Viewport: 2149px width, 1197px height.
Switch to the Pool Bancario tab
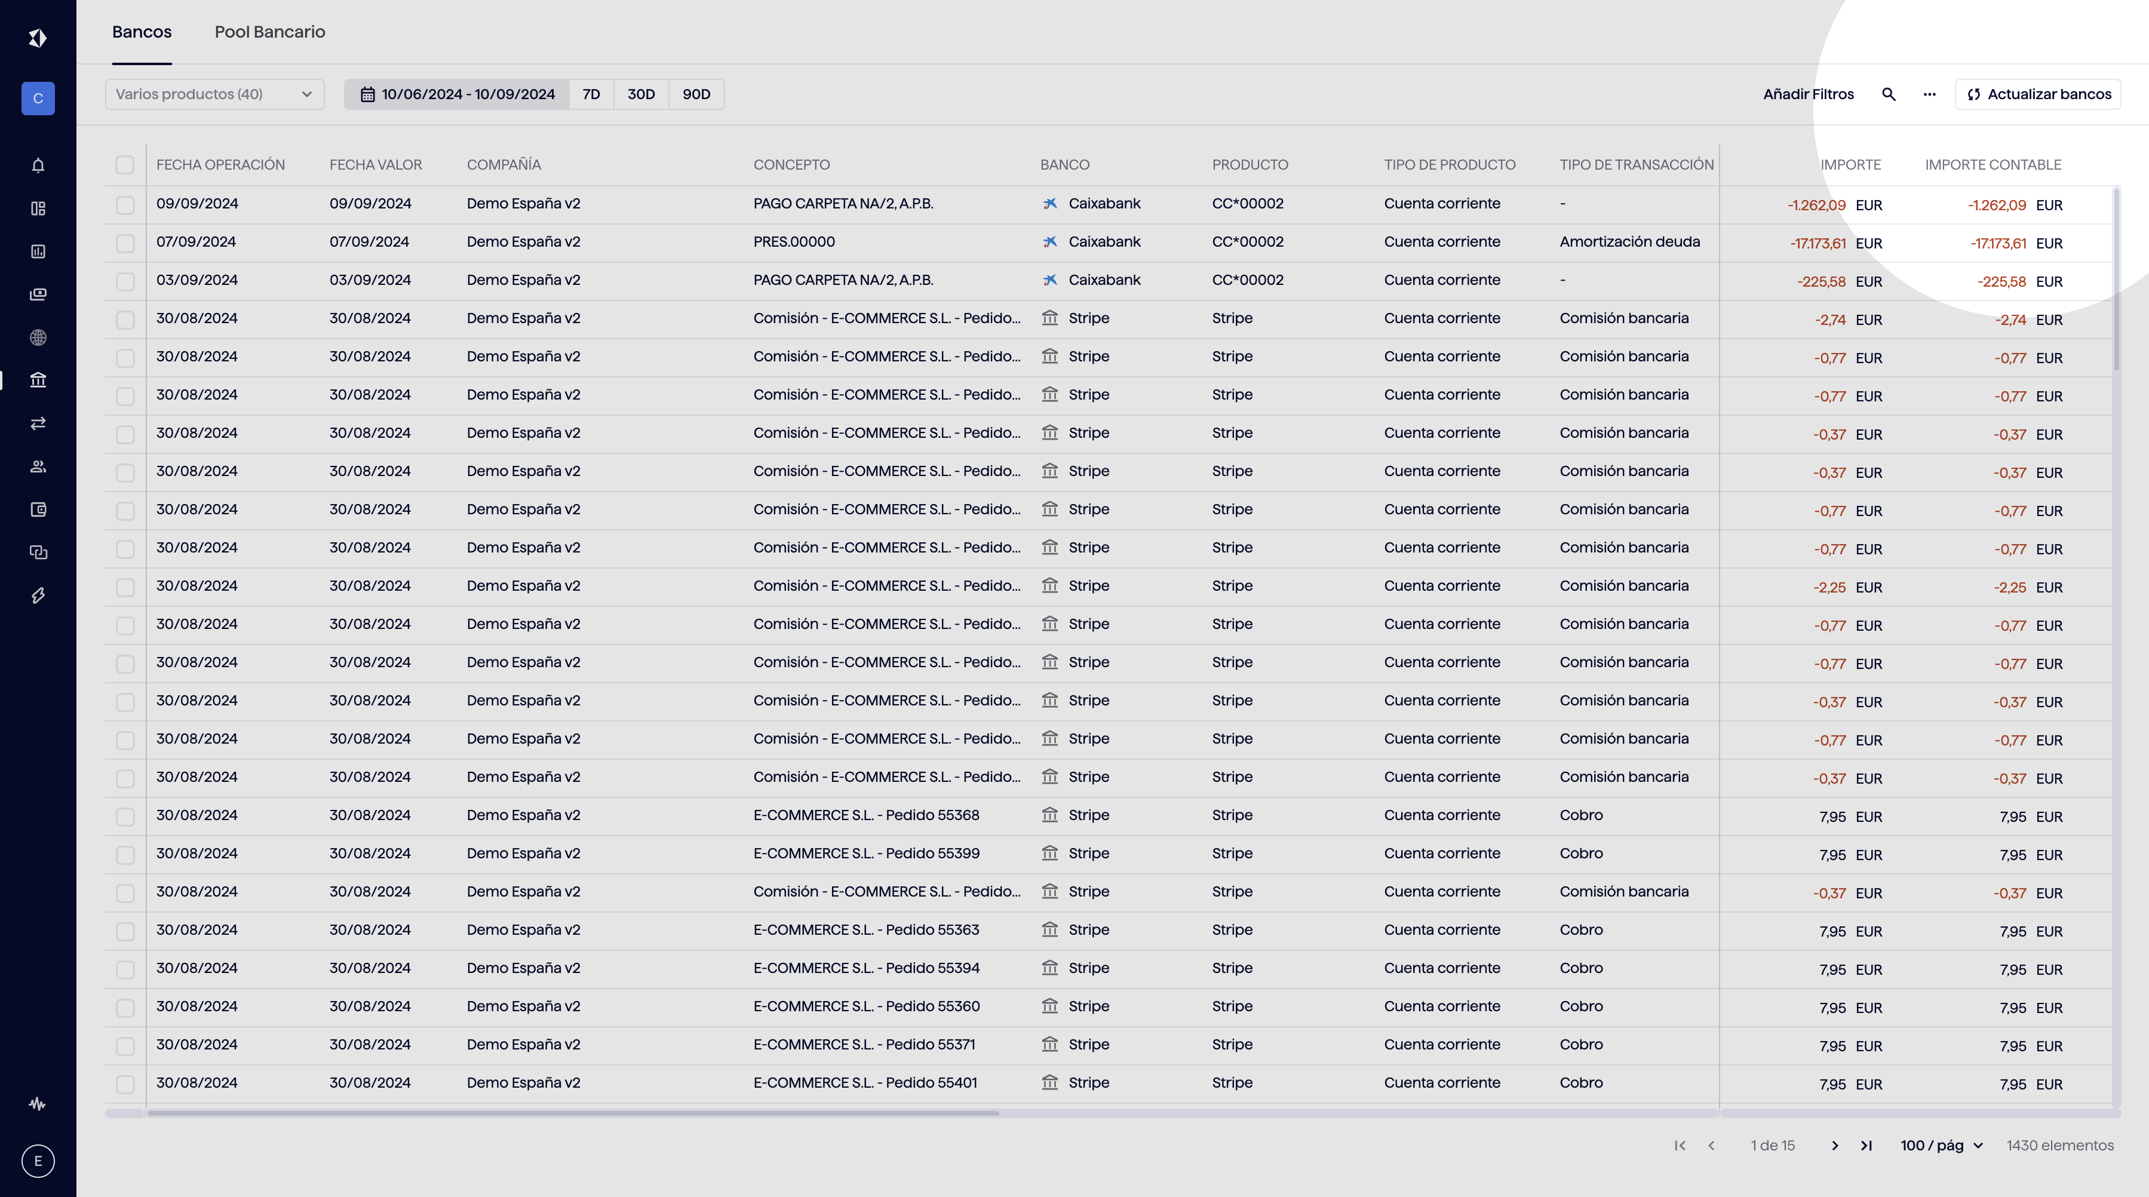click(x=269, y=32)
